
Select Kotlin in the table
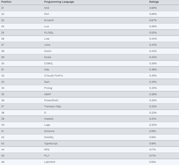(48, 51)
